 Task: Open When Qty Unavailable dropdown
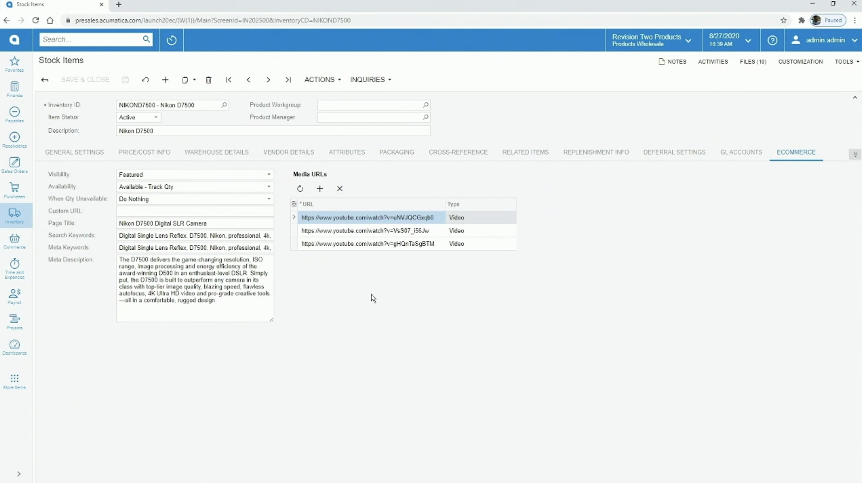coord(269,199)
